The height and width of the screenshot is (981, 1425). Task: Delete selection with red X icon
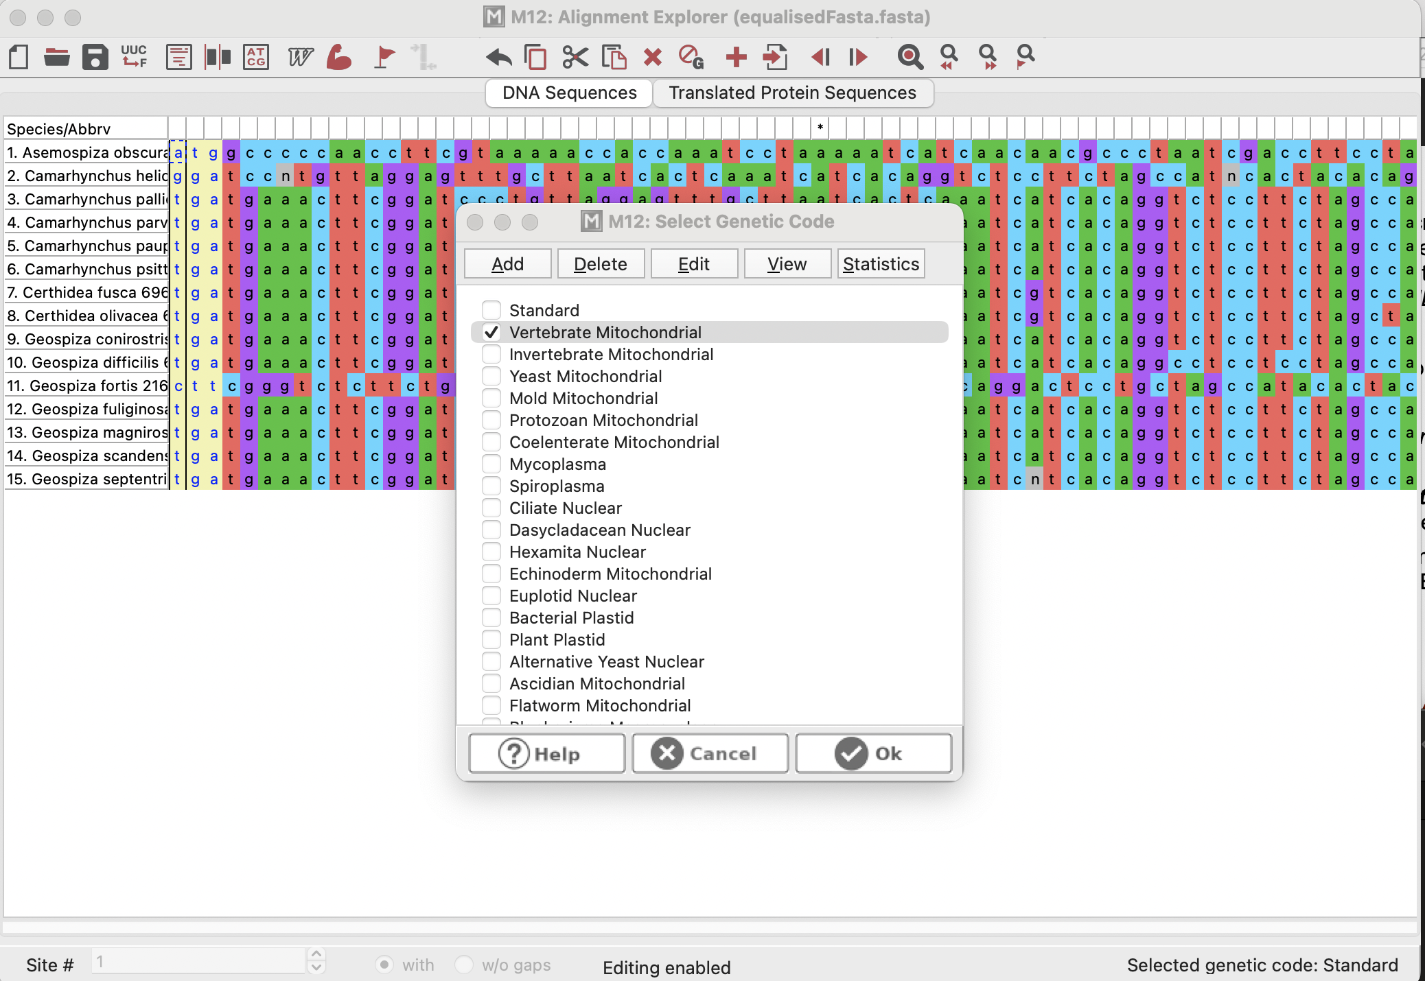click(653, 57)
